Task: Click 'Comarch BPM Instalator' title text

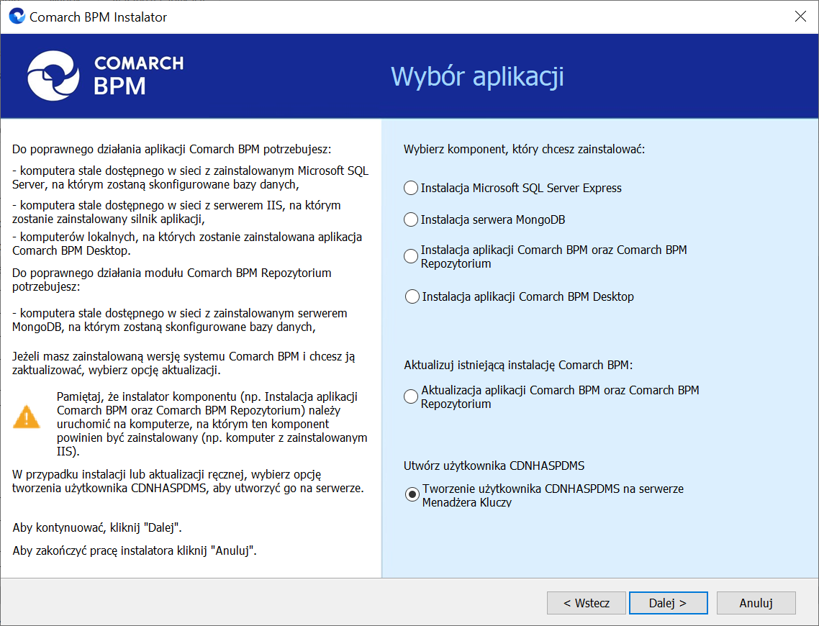Action: pos(98,17)
